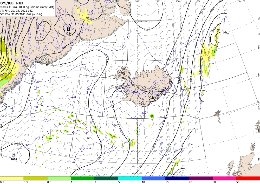Click the H symbol above 1023
Image resolution: width=260 pixels, height=184 pixels.
(x=14, y=155)
